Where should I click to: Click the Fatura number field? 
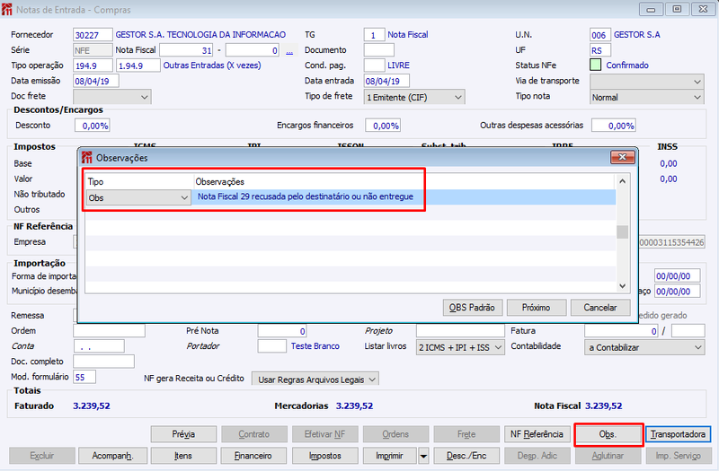click(x=621, y=331)
